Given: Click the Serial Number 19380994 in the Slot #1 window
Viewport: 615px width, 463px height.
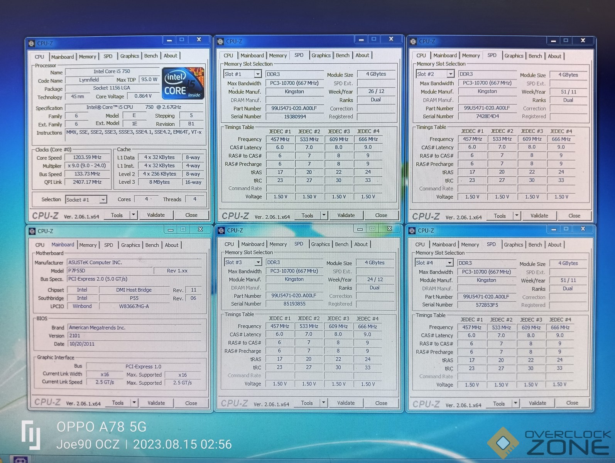Looking at the screenshot, I should pyautogui.click(x=295, y=117).
